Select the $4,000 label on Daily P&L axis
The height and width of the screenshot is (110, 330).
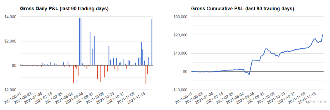[10, 17]
